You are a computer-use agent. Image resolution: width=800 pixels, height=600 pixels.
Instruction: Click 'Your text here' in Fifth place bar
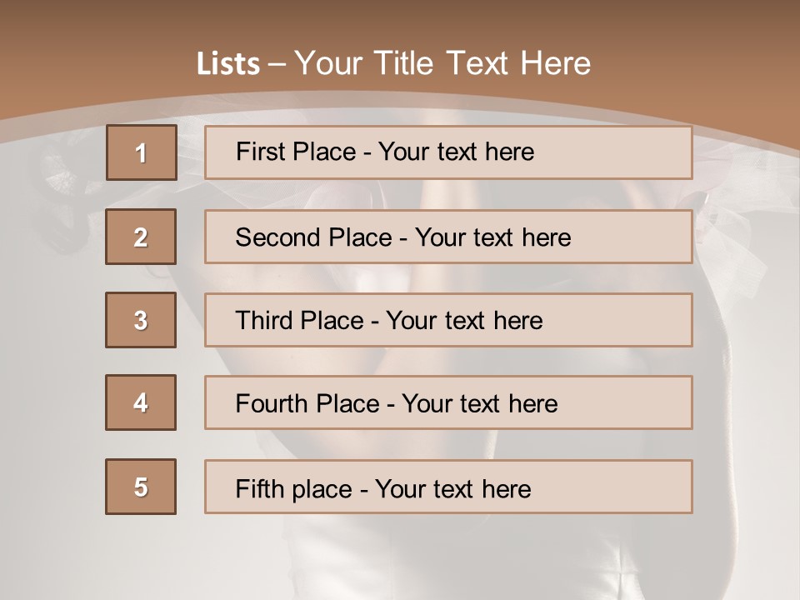click(x=453, y=489)
